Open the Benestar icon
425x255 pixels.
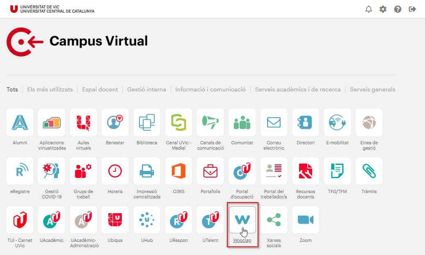pos(115,123)
